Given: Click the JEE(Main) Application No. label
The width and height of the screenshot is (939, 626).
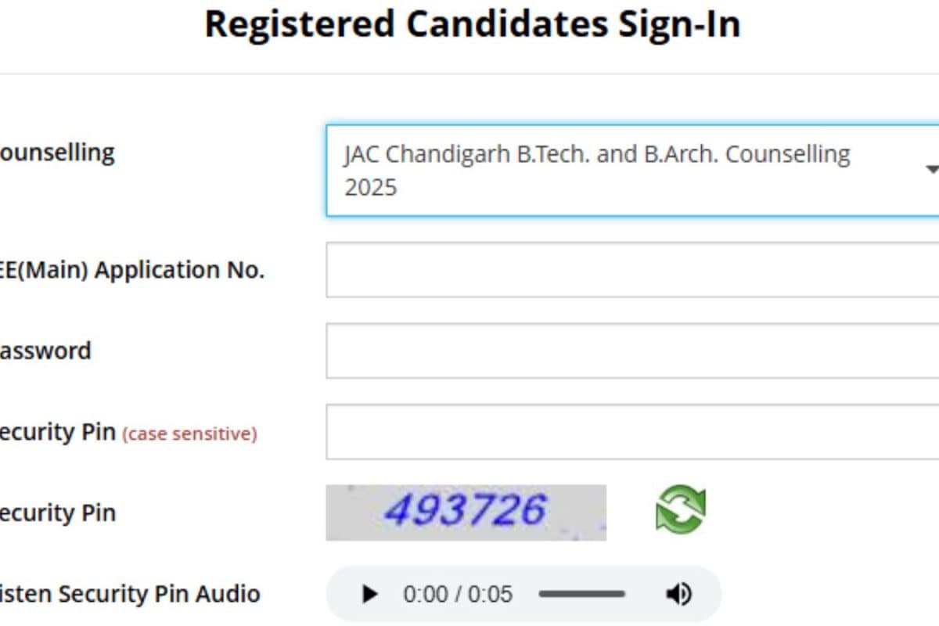Looking at the screenshot, I should 132,270.
